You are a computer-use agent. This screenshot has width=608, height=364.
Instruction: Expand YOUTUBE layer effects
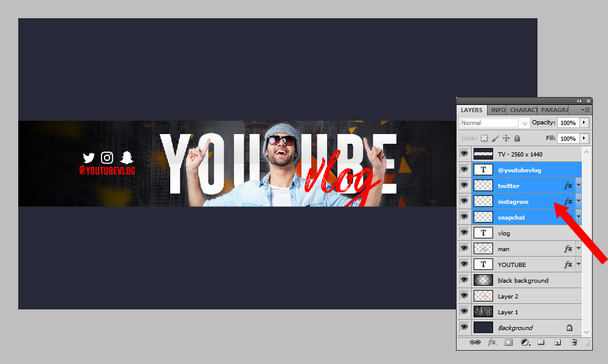pyautogui.click(x=579, y=264)
